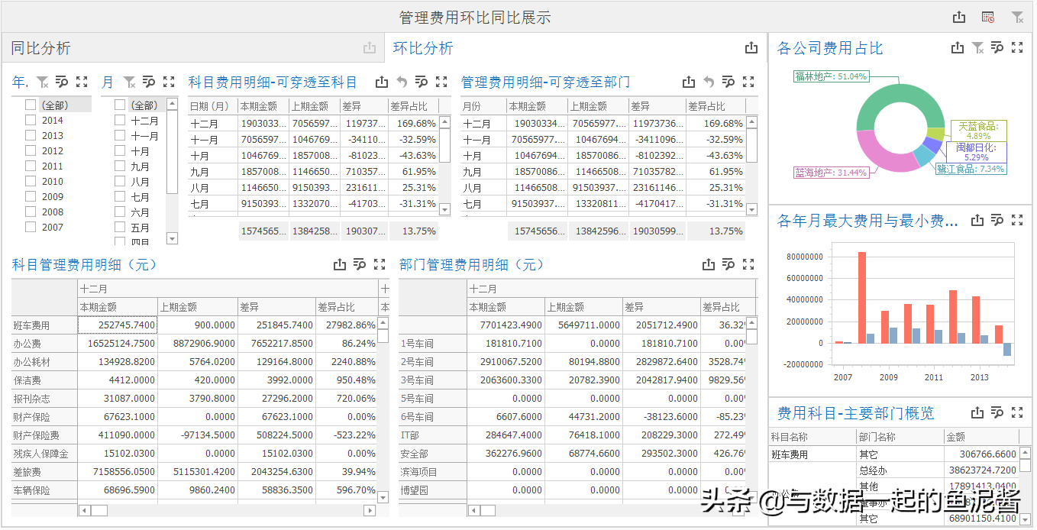Maximize the 各年月最大费用与最小费用 panel
This screenshot has width=1037, height=530.
tap(1017, 220)
